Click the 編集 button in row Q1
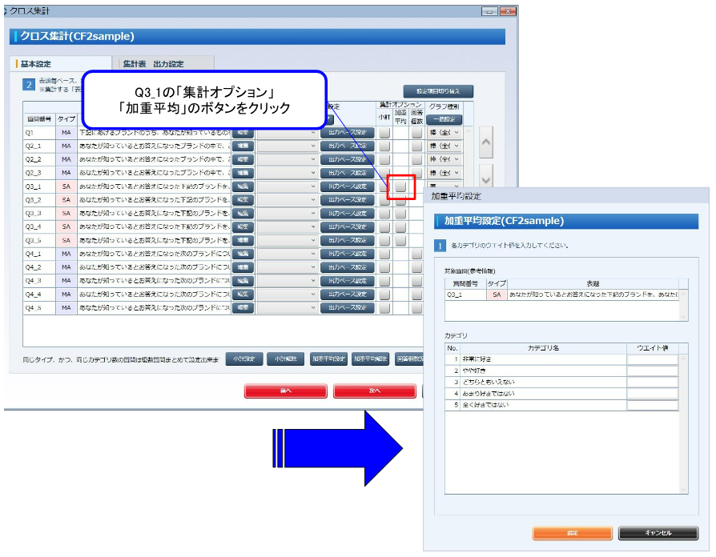The width and height of the screenshot is (716, 557). tap(242, 132)
